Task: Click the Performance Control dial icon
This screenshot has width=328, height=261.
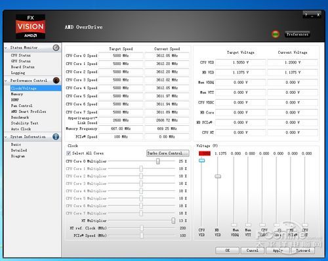Action: (56, 81)
